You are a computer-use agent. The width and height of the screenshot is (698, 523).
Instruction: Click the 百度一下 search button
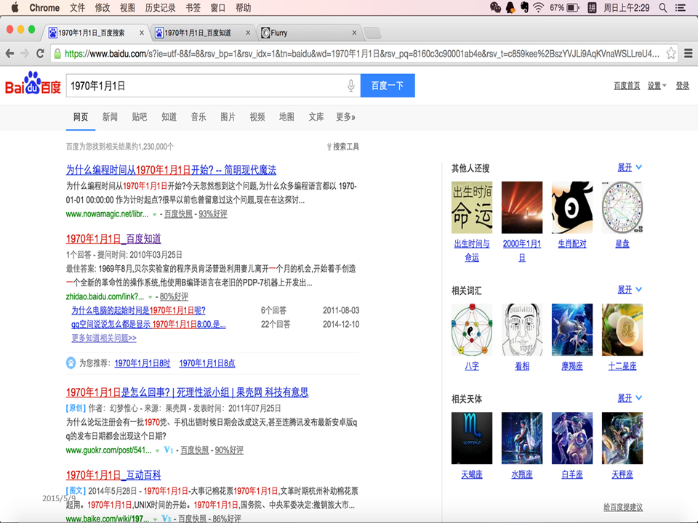coord(388,86)
